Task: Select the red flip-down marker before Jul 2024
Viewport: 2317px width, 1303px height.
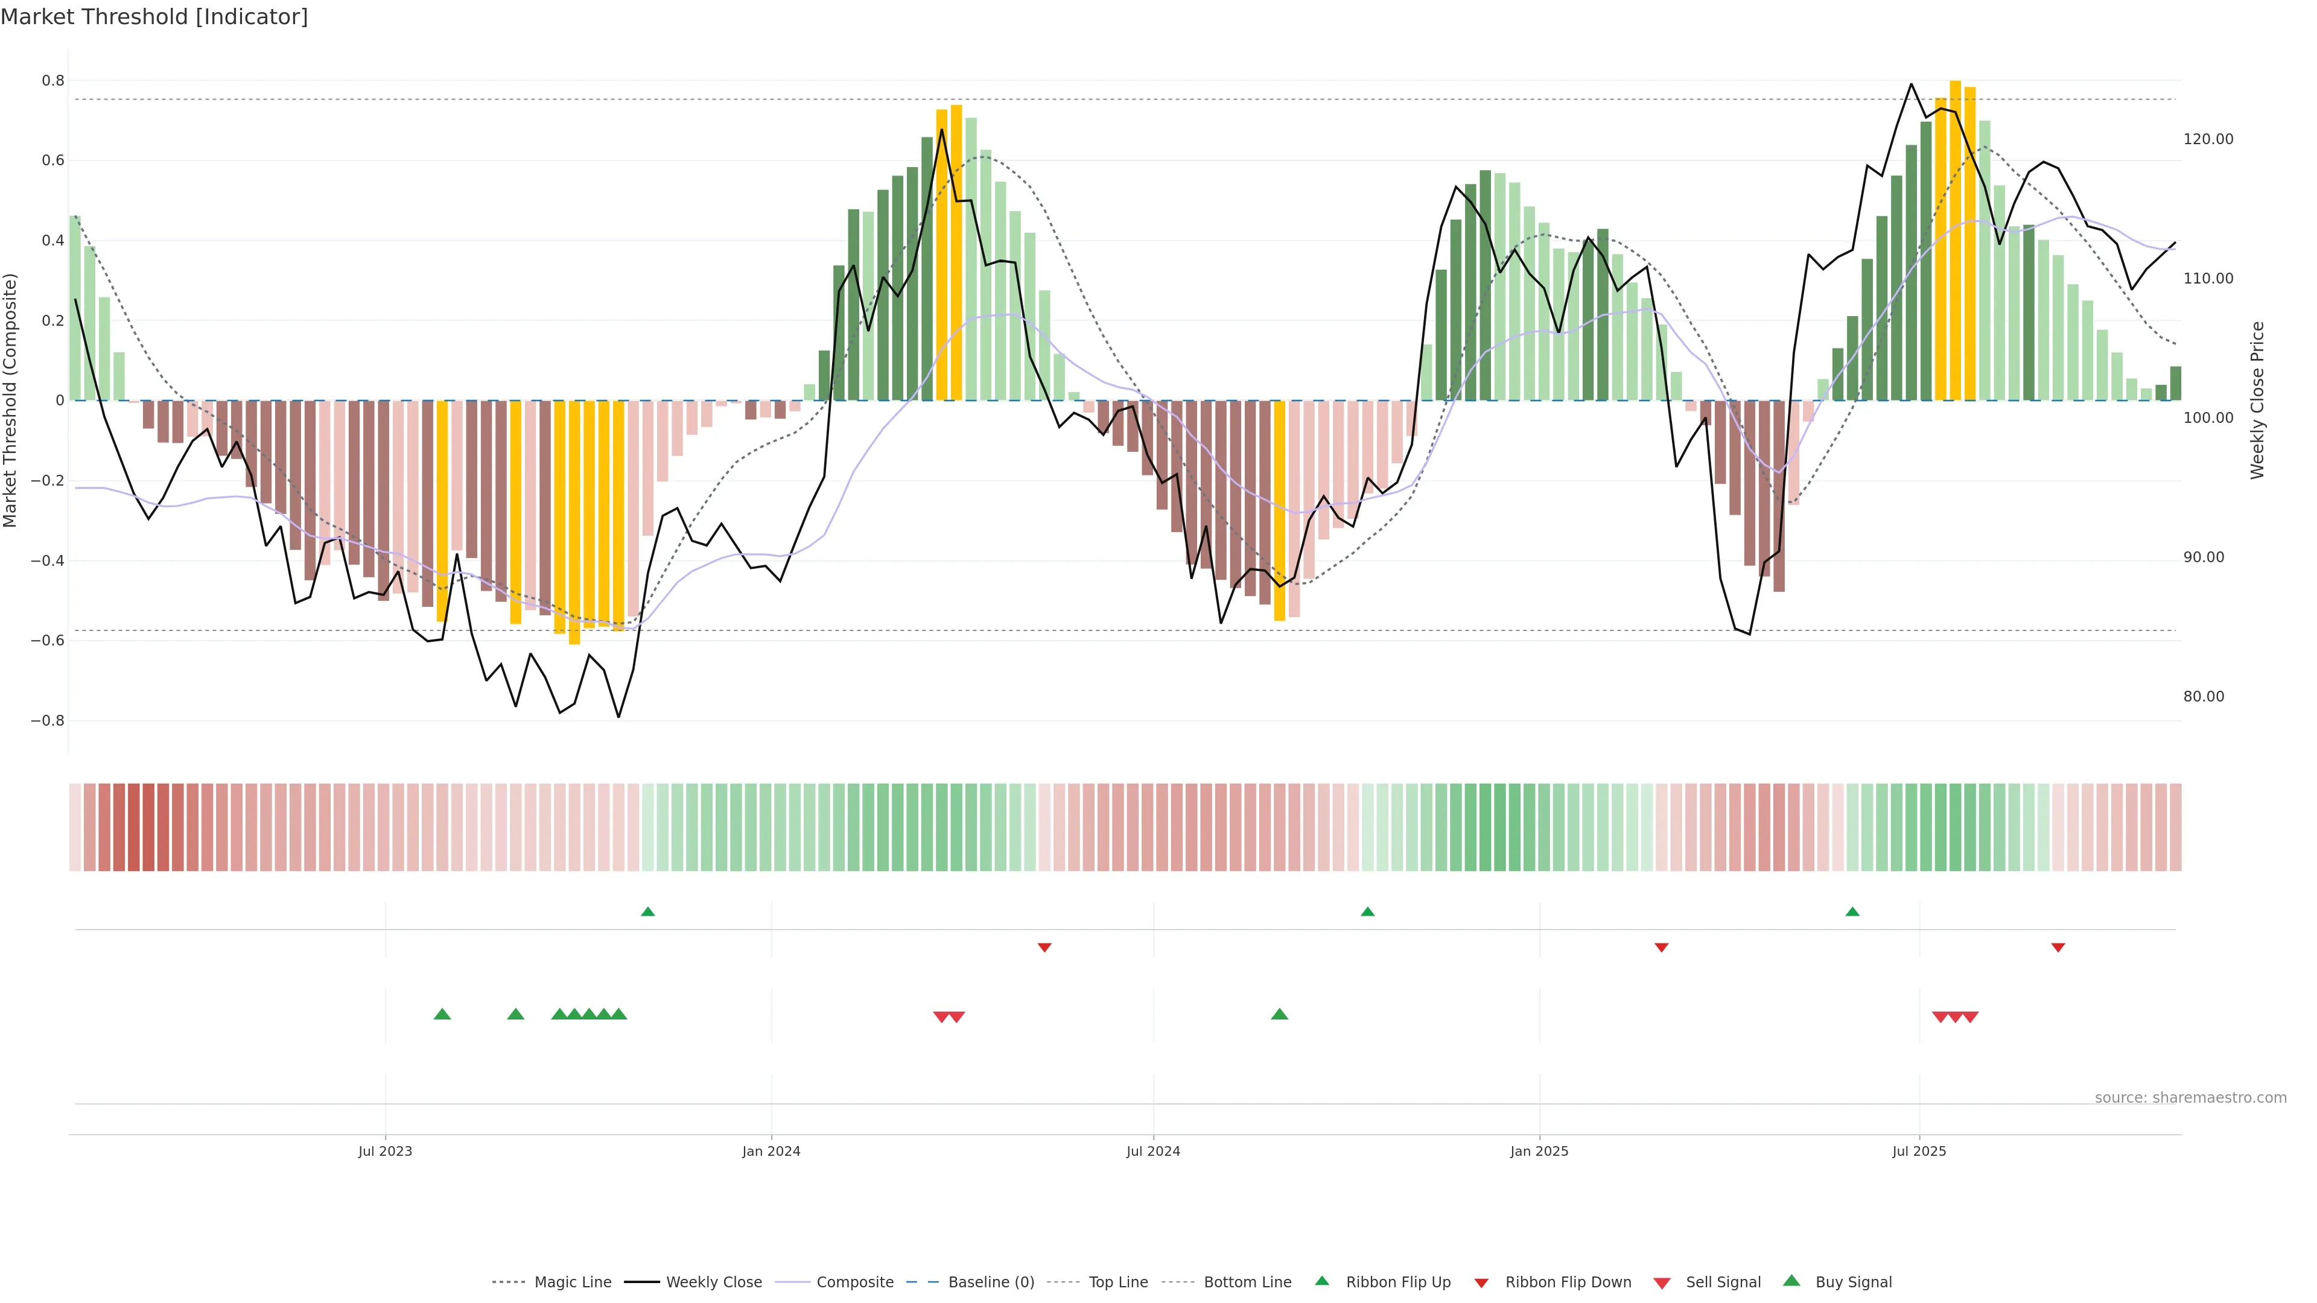Action: pos(1044,947)
